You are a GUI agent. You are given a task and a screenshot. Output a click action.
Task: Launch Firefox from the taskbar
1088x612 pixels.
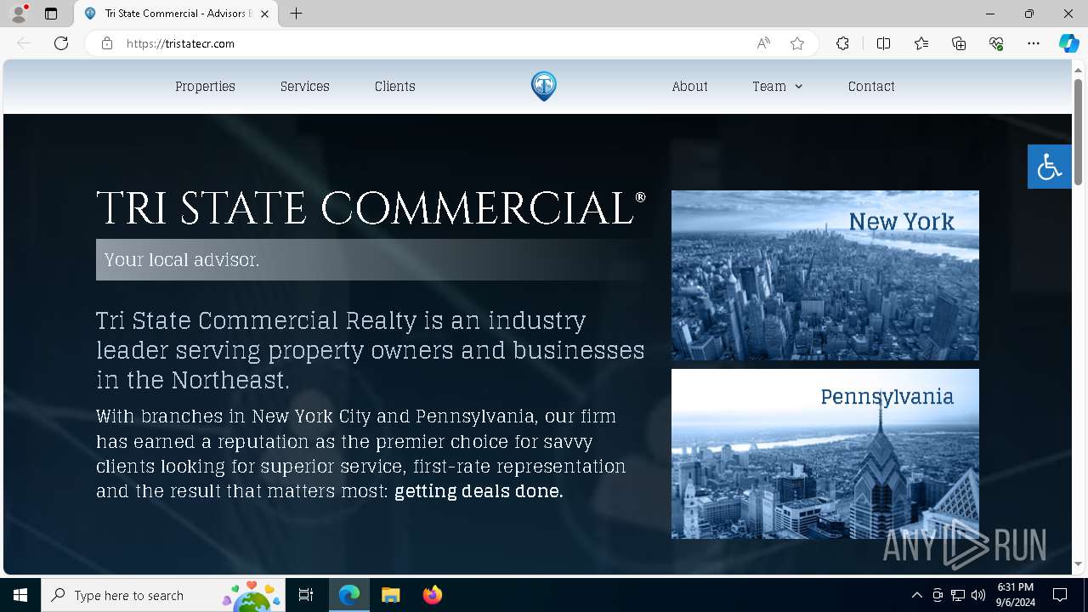(x=432, y=595)
